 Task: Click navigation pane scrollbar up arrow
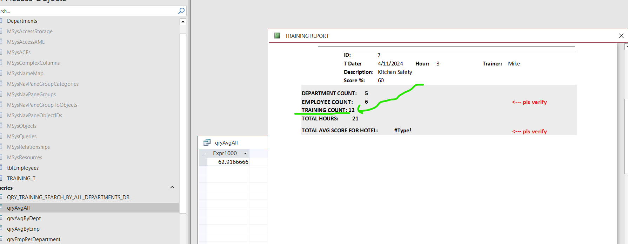point(183,22)
